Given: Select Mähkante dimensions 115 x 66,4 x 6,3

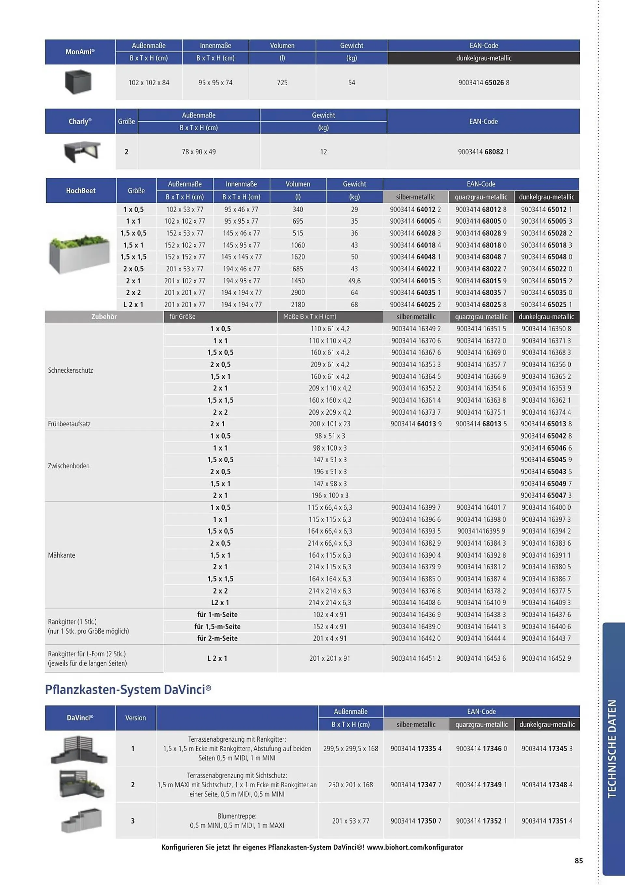Looking at the screenshot, I should [x=330, y=507].
